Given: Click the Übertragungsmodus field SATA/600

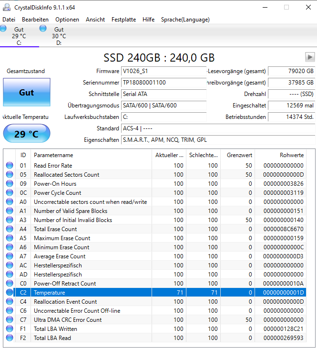Looking at the screenshot, I should pos(164,106).
